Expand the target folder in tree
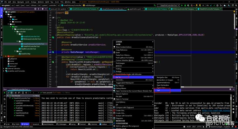Viewport: 238px width, 129px height. pos(6,56)
